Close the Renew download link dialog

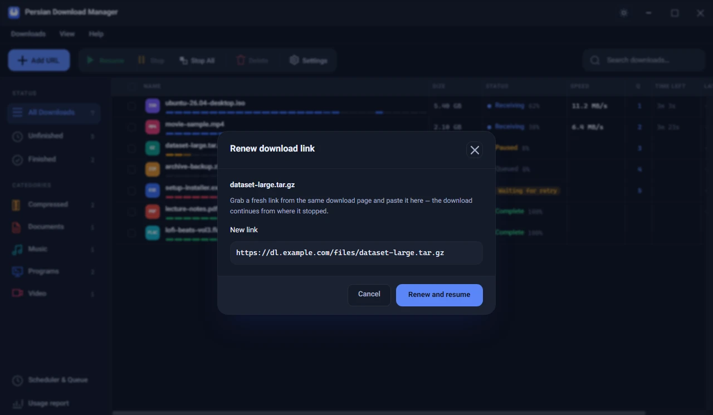click(x=475, y=150)
